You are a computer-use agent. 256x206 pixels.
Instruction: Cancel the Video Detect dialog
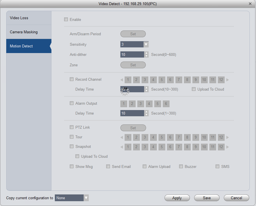tap(237, 198)
